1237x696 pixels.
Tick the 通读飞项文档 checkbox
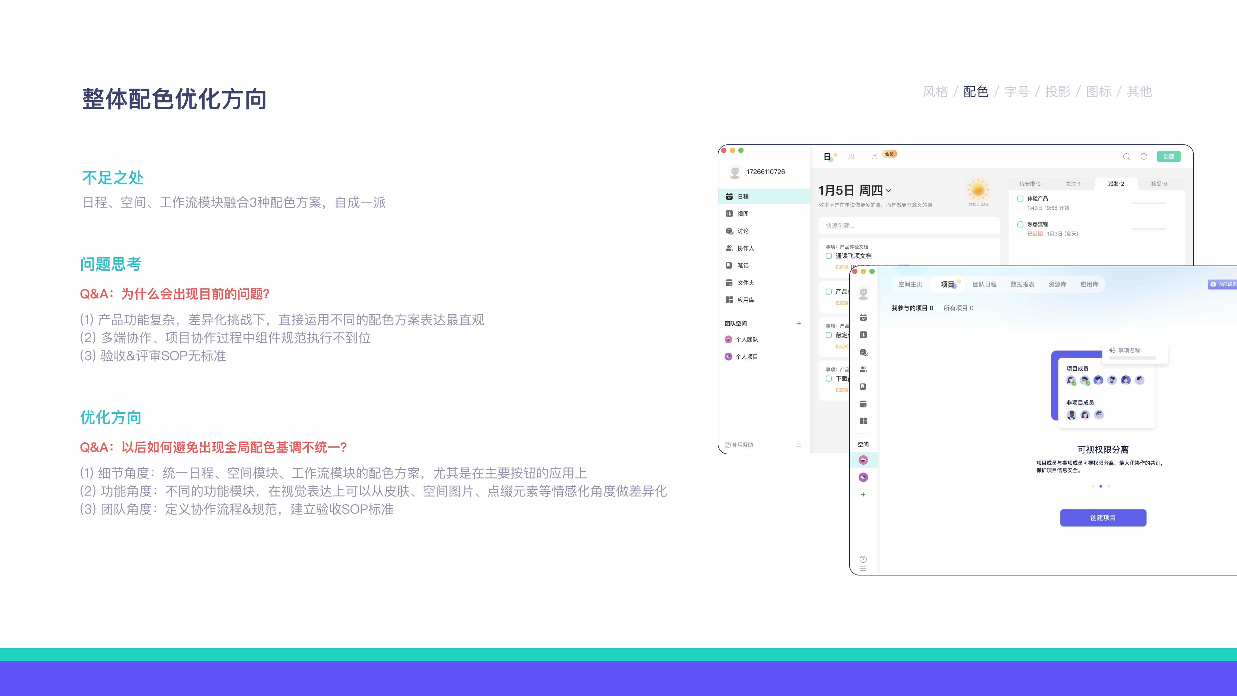tap(828, 256)
